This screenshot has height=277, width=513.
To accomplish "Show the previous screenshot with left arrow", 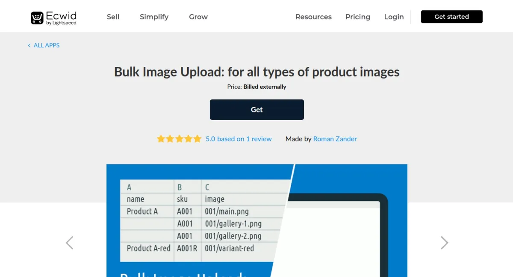I will click(x=70, y=243).
